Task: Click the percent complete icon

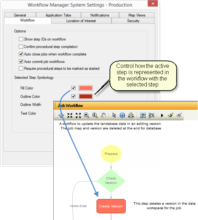Action: tap(152, 115)
